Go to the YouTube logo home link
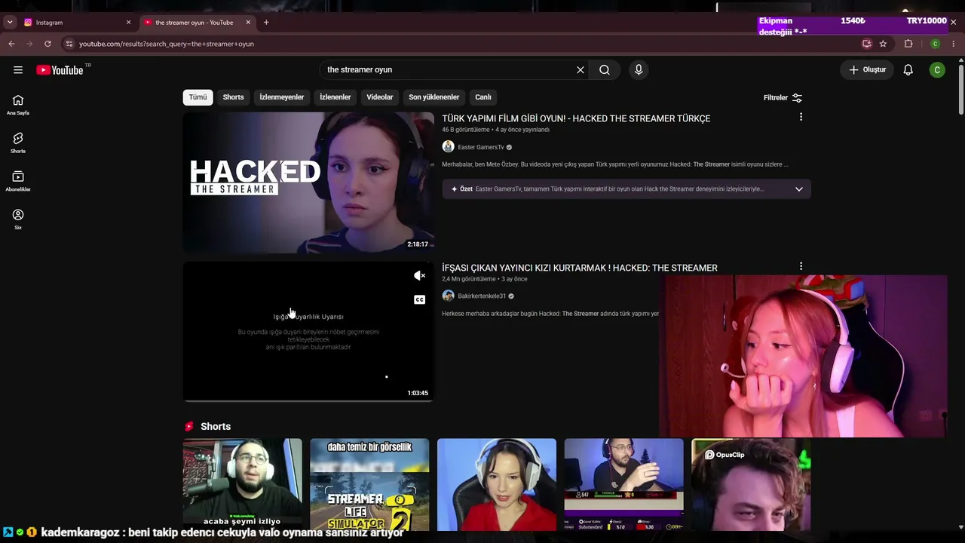Screen dimensions: 965x543 point(60,70)
